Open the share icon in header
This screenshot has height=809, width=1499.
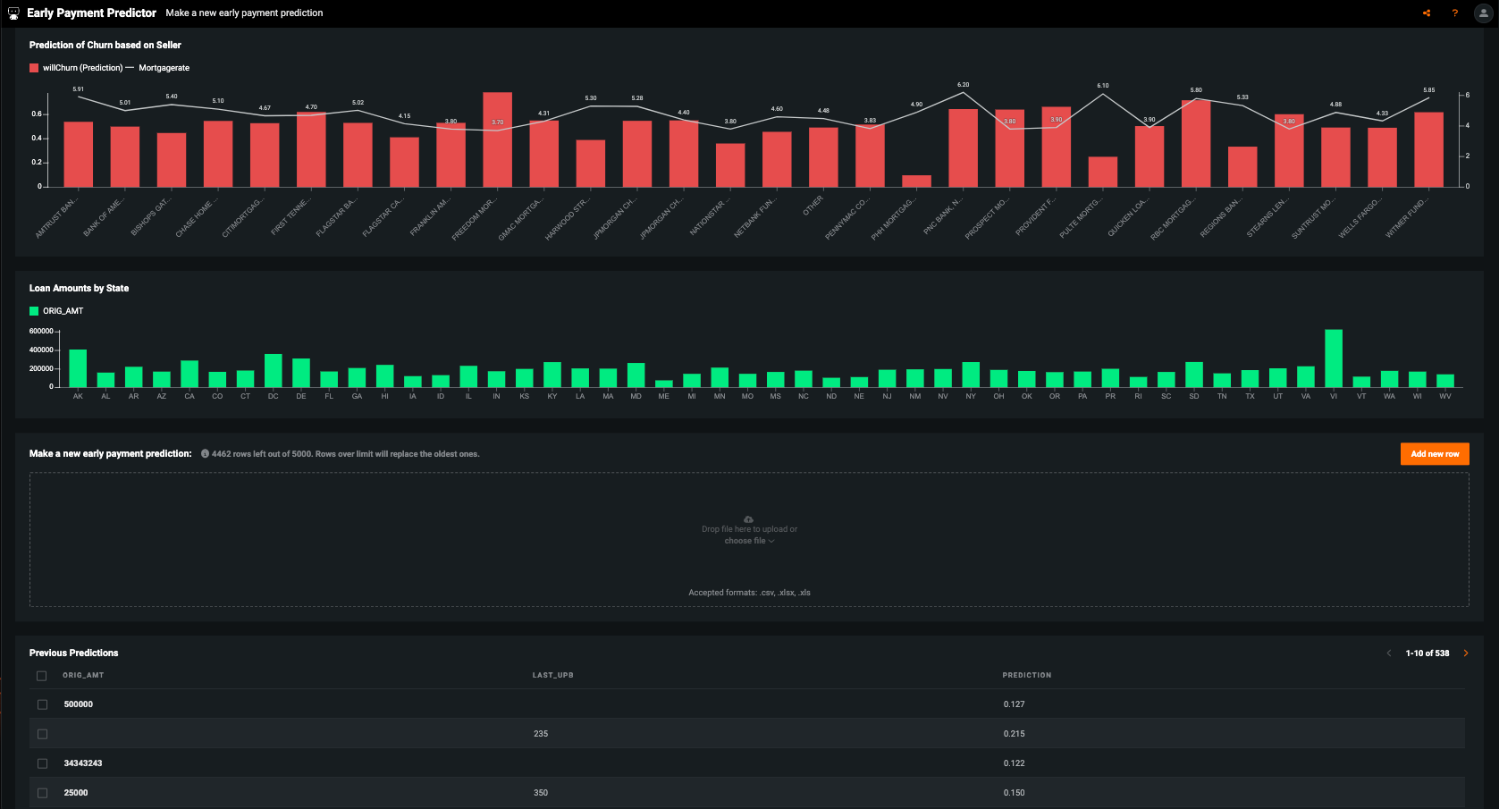pos(1427,13)
